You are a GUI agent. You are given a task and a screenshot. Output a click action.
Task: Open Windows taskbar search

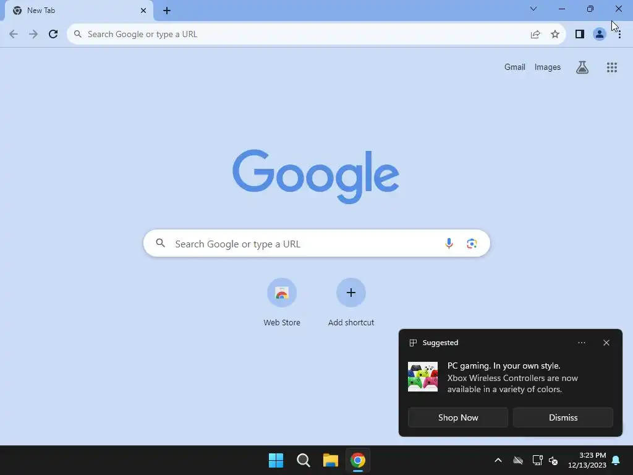pyautogui.click(x=303, y=460)
